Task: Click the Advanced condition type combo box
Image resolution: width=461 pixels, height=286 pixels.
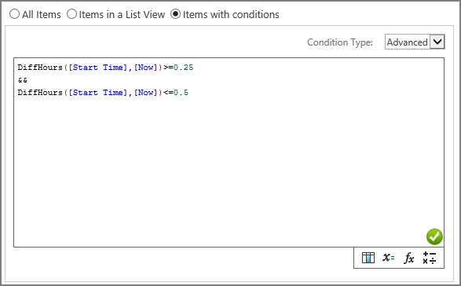Action: coord(415,42)
